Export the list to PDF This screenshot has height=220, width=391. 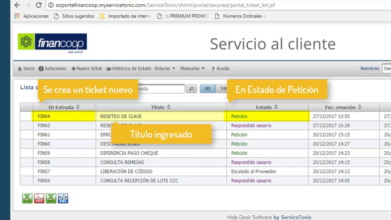point(39,198)
